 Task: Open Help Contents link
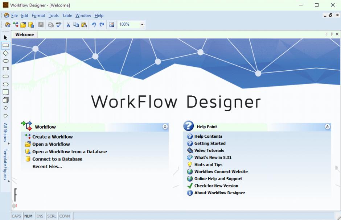[x=208, y=136]
